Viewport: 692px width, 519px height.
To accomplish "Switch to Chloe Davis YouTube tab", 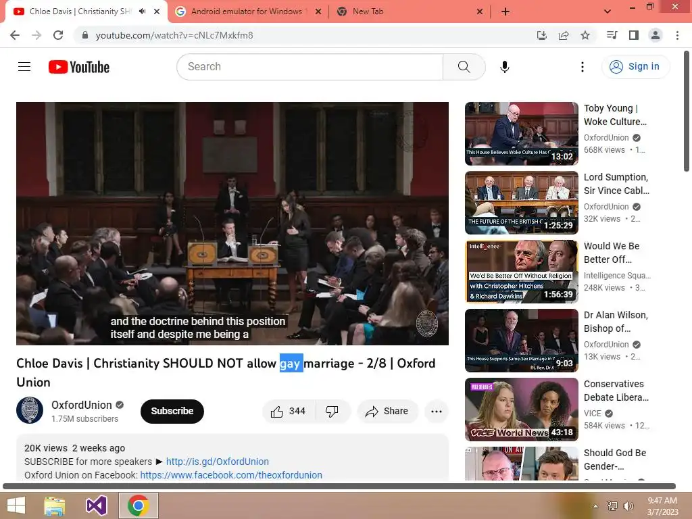I will [80, 11].
